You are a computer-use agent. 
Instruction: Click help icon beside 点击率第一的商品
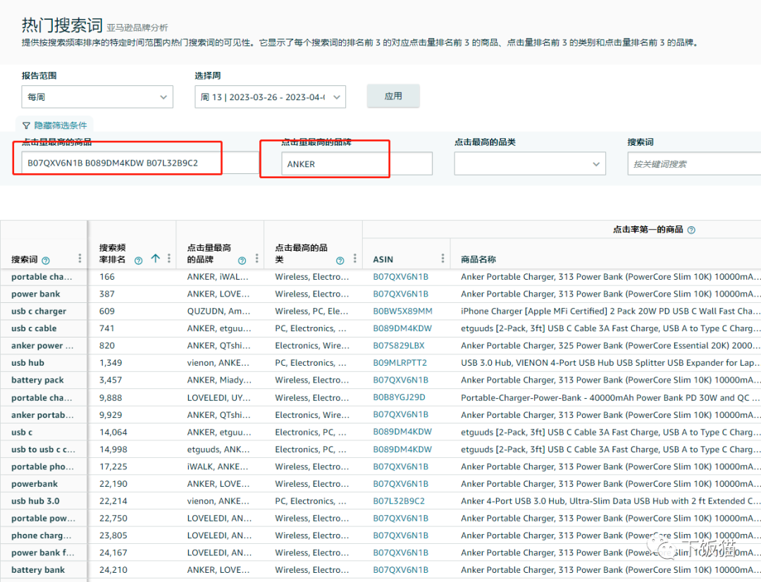pos(692,230)
